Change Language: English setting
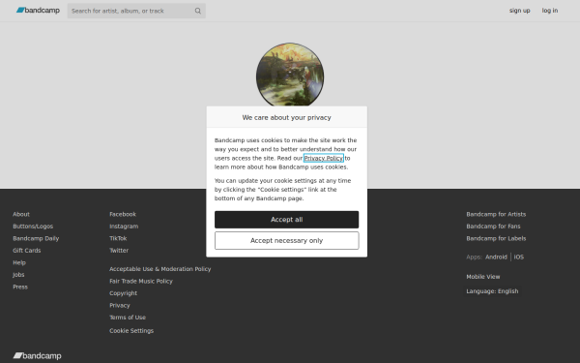Viewport: 580px width, 363px height. coord(492,291)
